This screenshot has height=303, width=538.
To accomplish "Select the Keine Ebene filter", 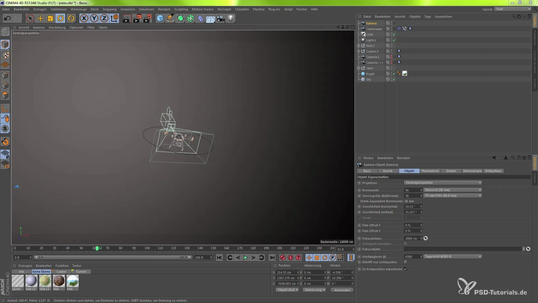I will 41,272.
